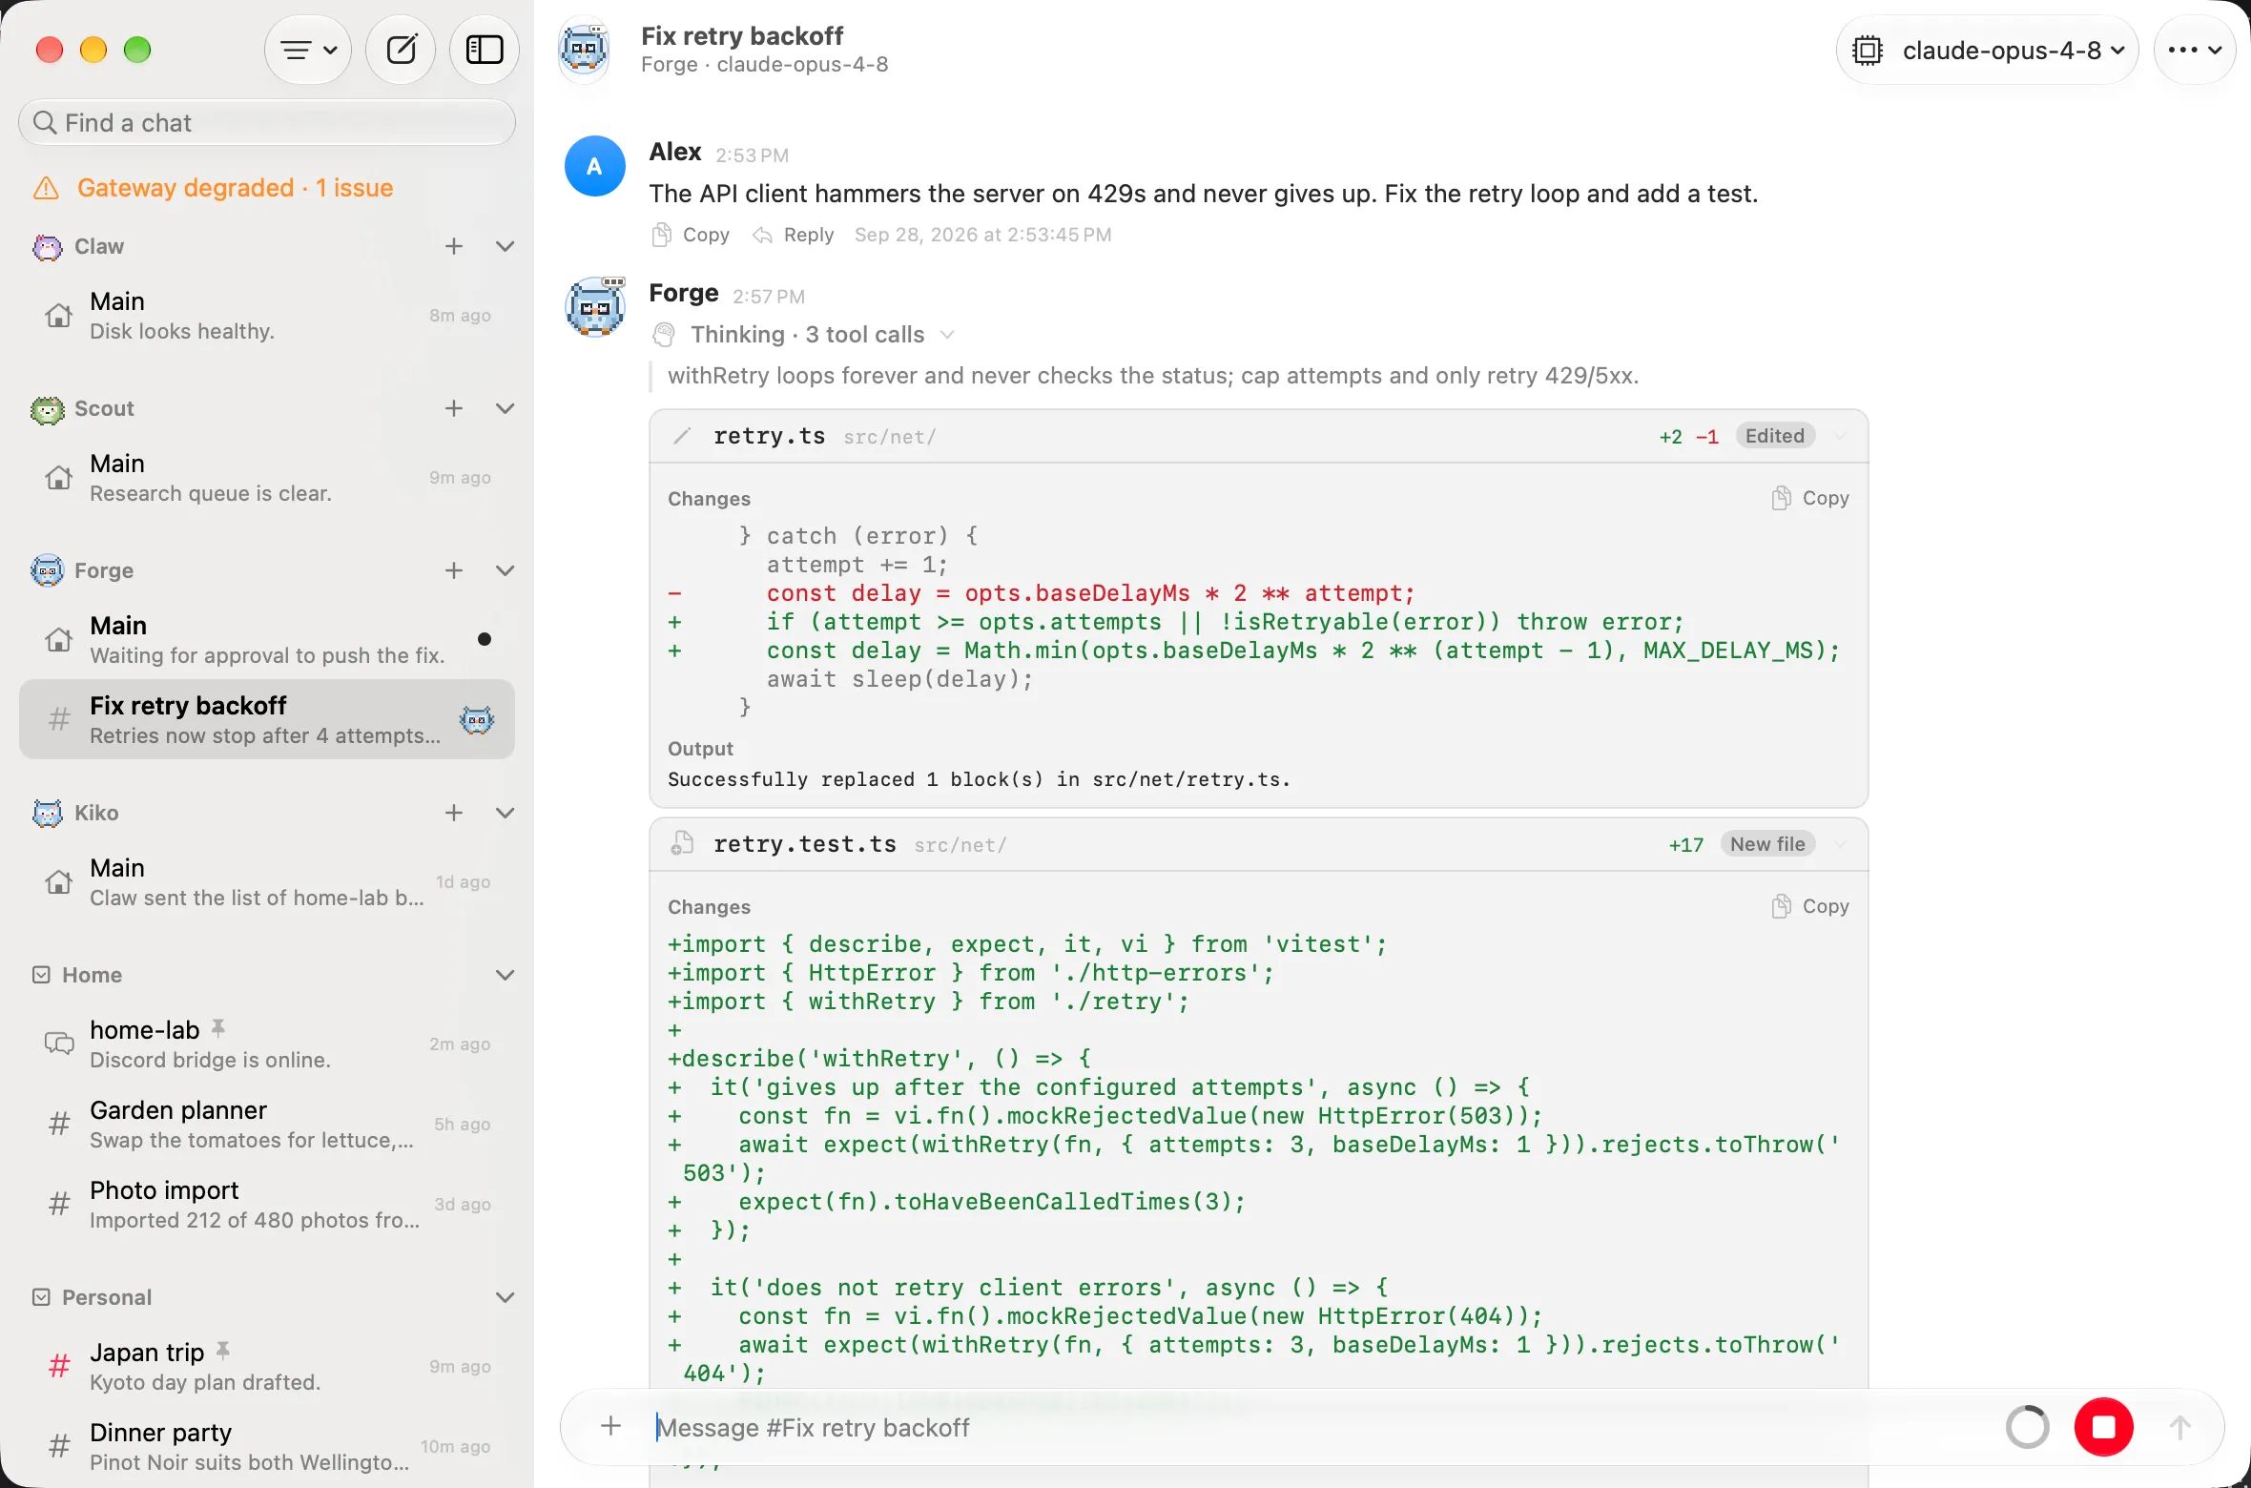2251x1488 pixels.
Task: Click the attachment plus icon in composer
Action: pos(611,1426)
